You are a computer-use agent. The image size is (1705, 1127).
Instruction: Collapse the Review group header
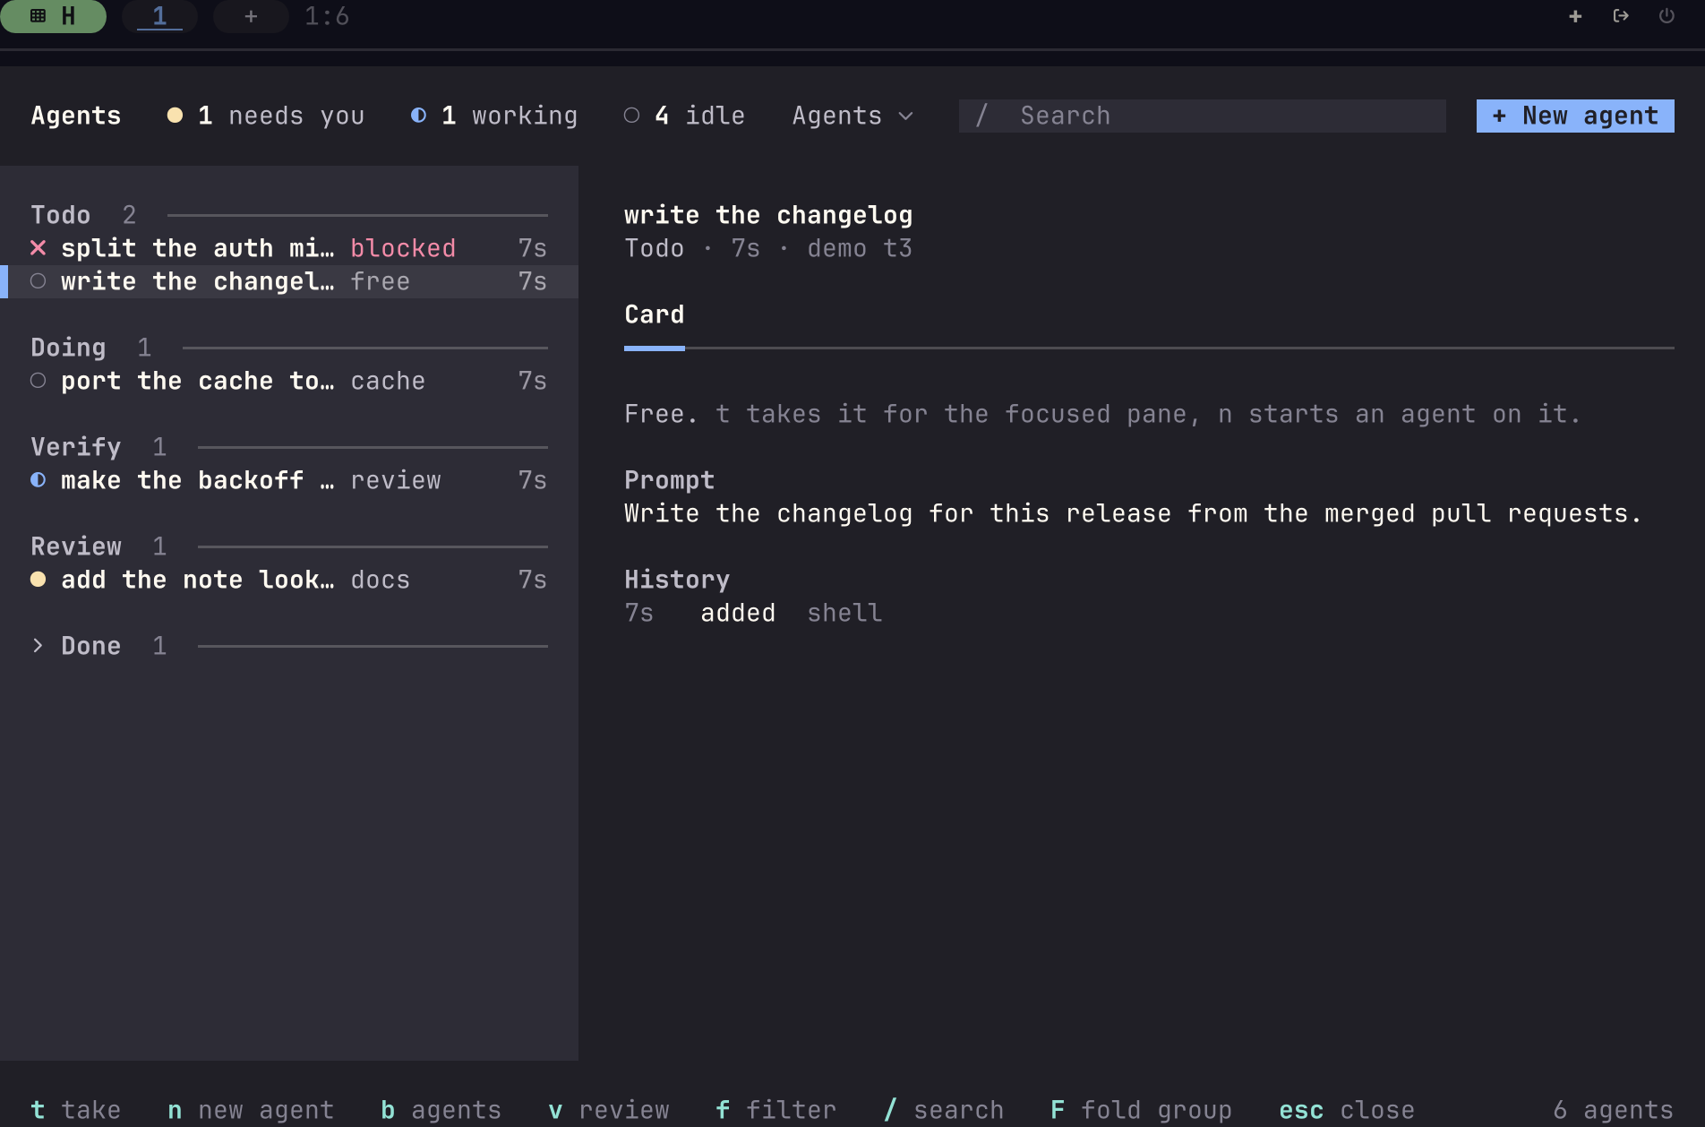[x=289, y=546]
